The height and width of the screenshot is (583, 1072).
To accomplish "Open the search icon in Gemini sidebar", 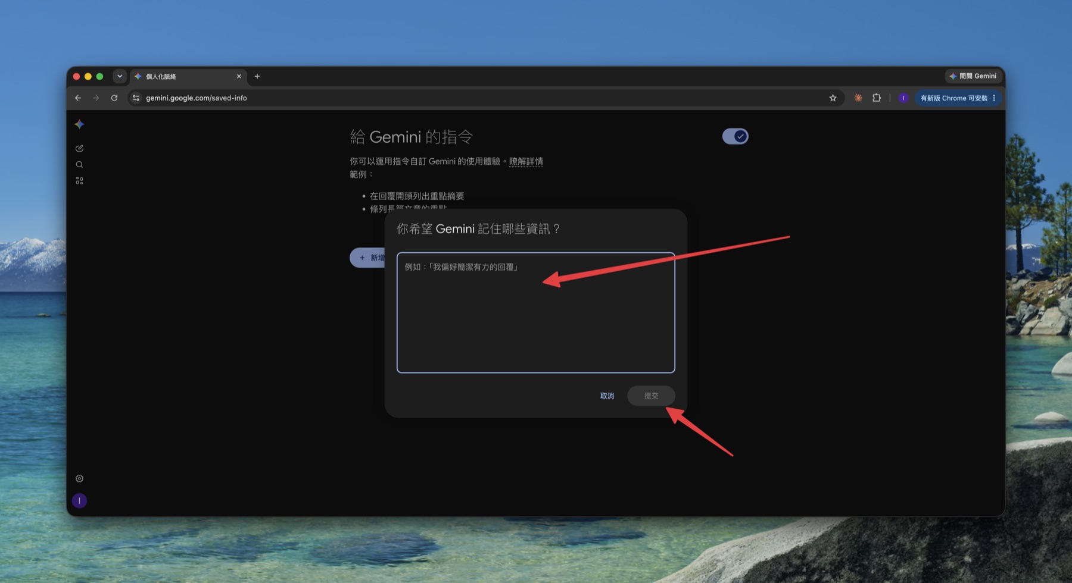I will coord(79,165).
